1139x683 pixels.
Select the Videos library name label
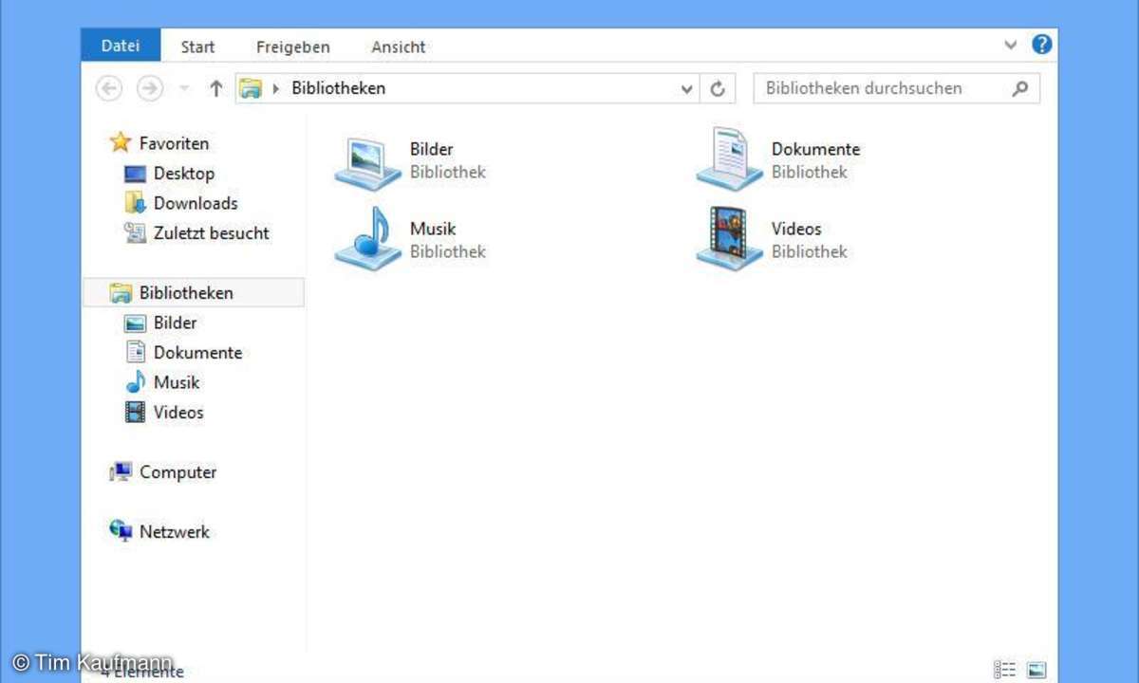coord(796,229)
